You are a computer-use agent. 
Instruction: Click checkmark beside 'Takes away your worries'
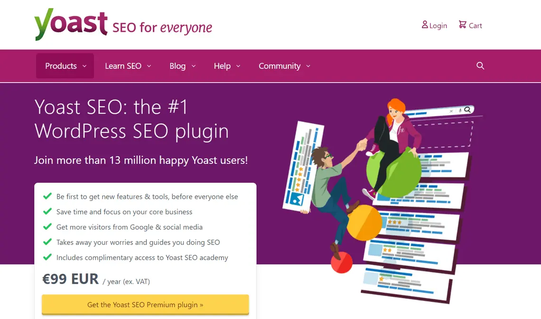point(47,242)
